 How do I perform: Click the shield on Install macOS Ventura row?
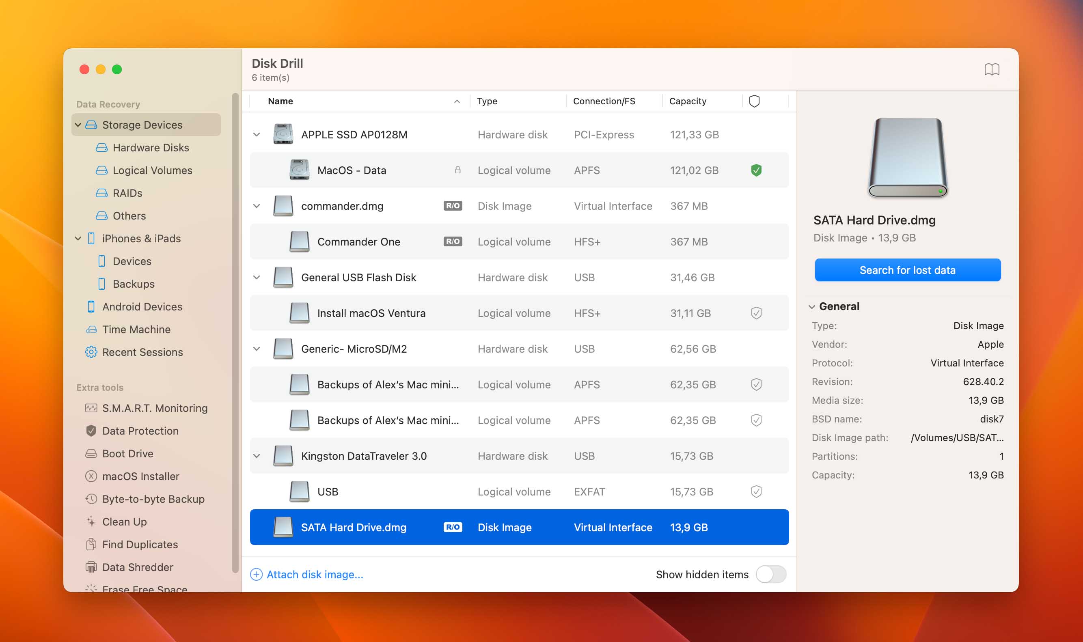tap(756, 313)
